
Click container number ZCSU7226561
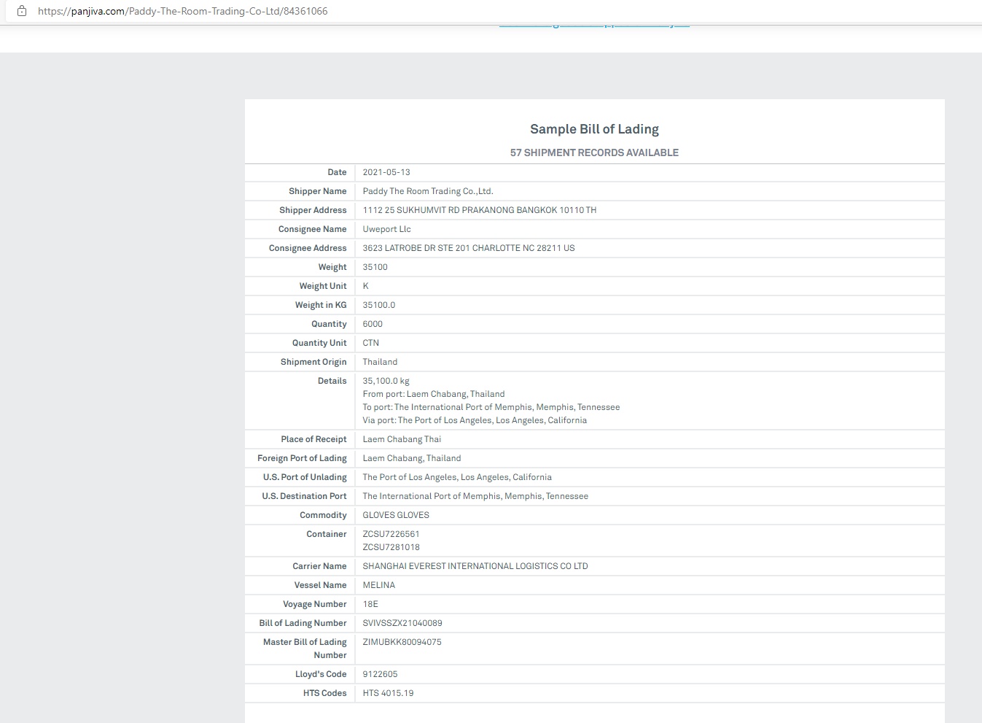[x=391, y=534]
